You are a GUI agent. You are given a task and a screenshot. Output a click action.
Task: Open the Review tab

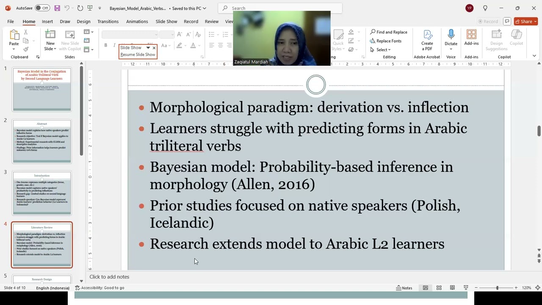212,21
